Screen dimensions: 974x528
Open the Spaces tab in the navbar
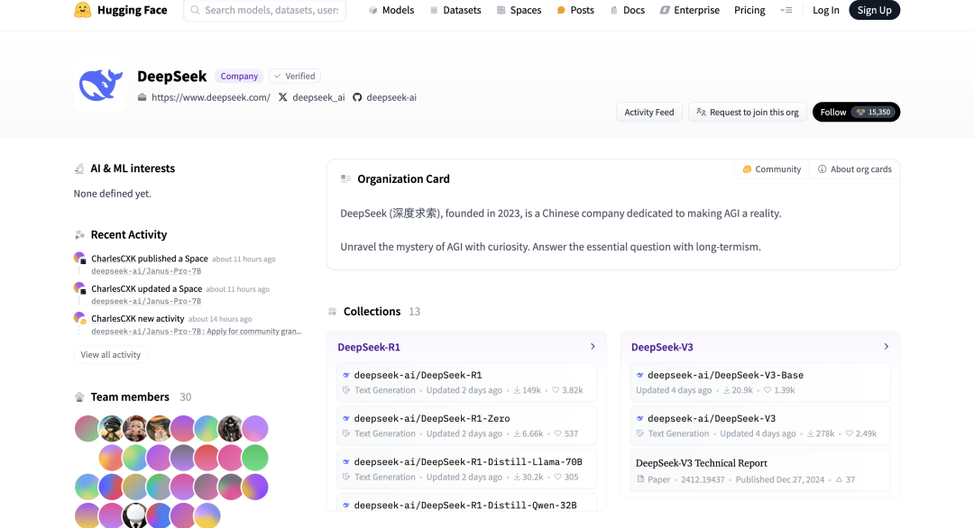pos(519,10)
